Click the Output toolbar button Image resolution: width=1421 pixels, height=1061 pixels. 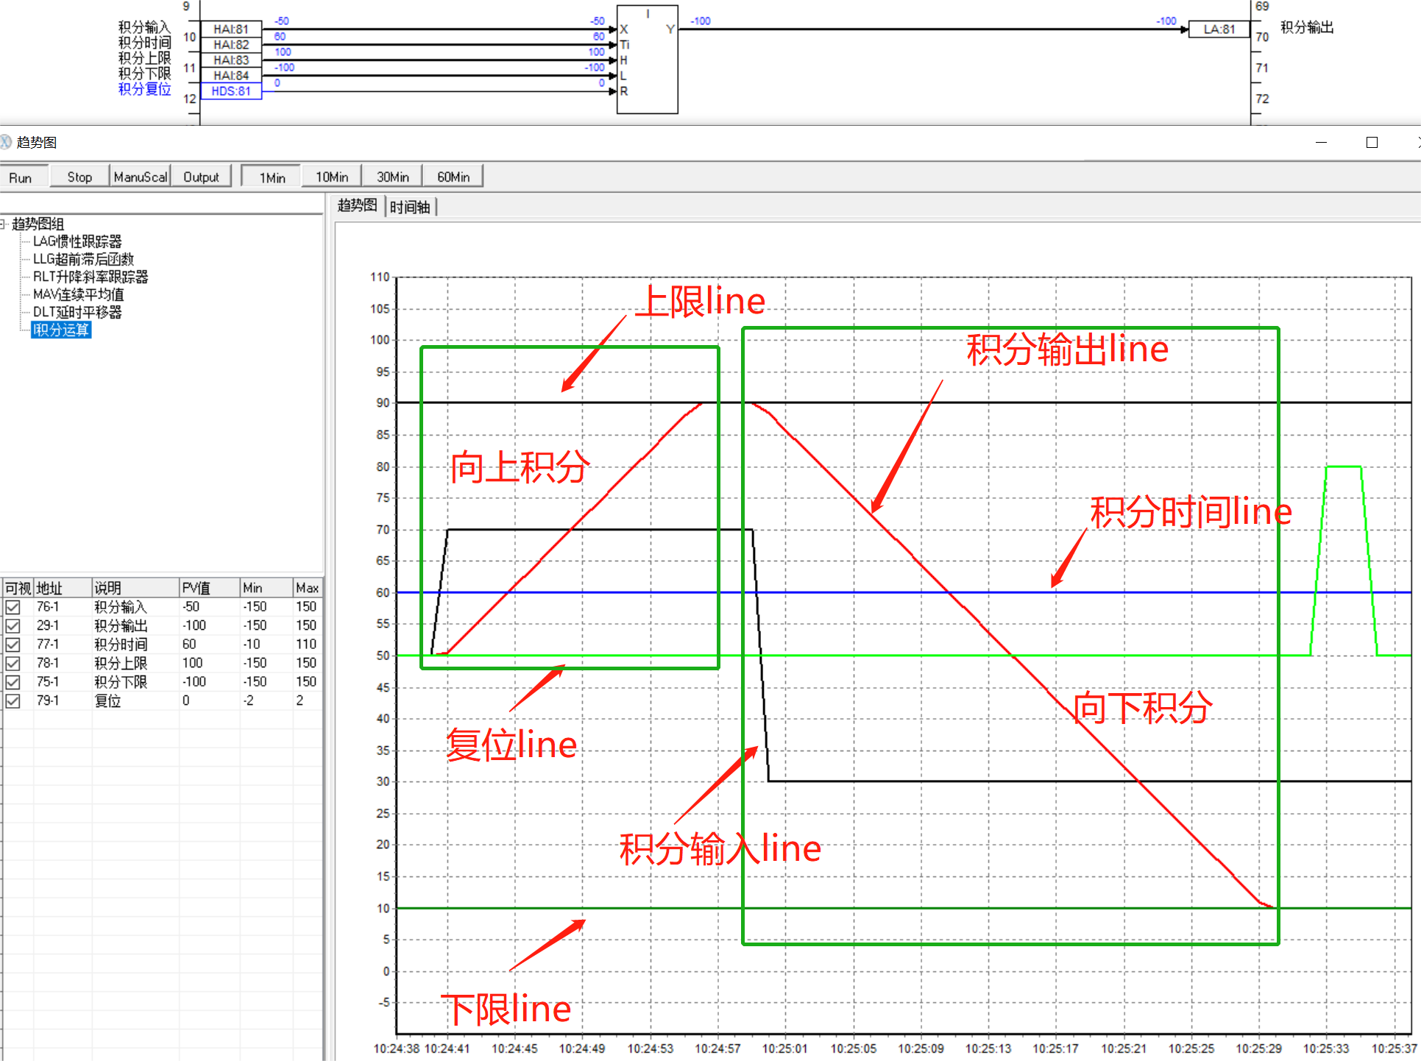point(201,177)
